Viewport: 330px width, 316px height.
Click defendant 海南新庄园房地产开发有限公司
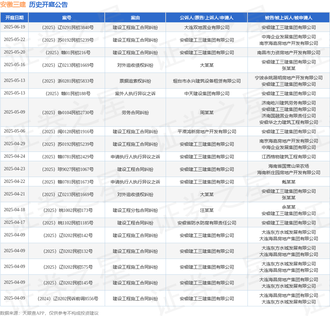pos(288,173)
